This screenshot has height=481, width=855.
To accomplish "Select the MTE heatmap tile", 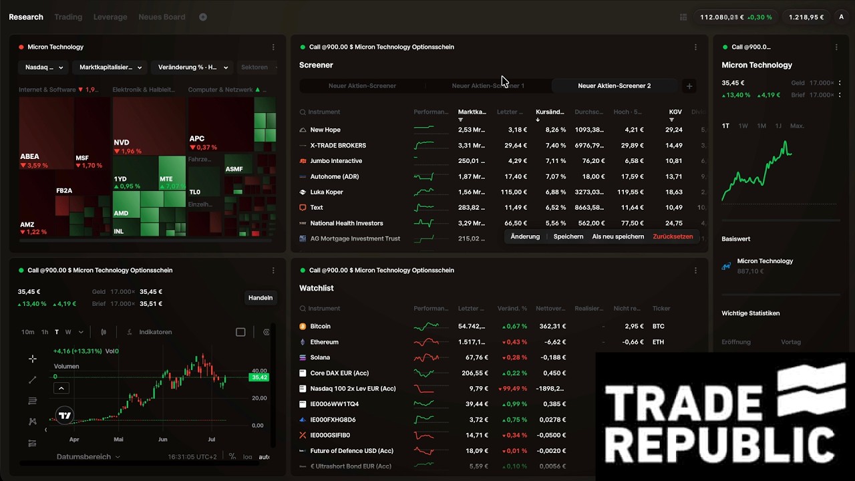I will [x=172, y=174].
